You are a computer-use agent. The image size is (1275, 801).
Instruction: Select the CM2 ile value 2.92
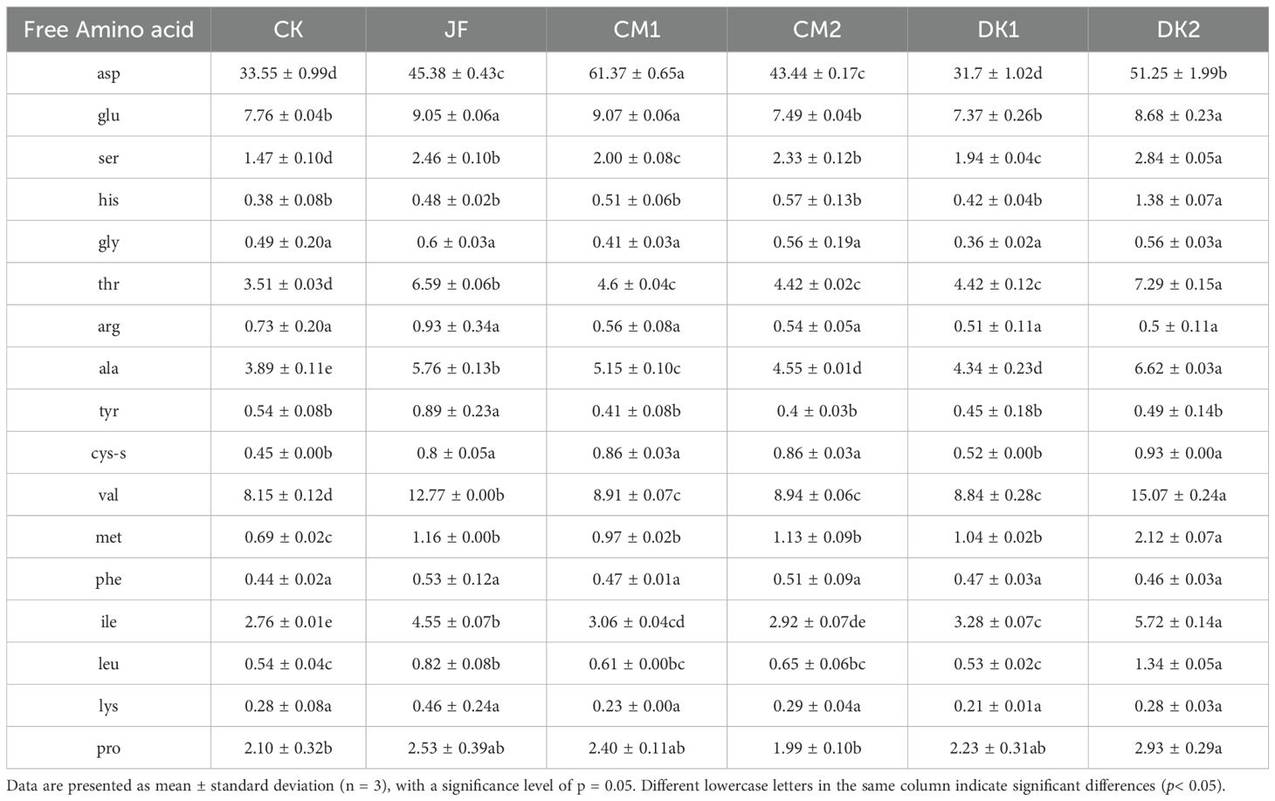coord(817,621)
